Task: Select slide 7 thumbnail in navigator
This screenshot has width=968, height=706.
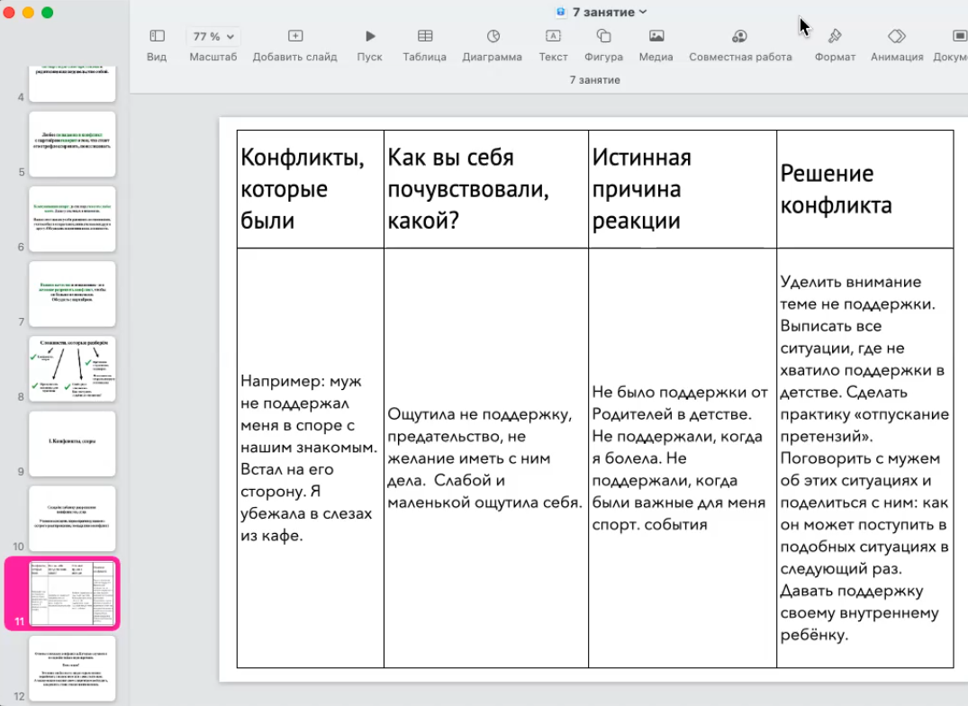Action: (x=72, y=294)
